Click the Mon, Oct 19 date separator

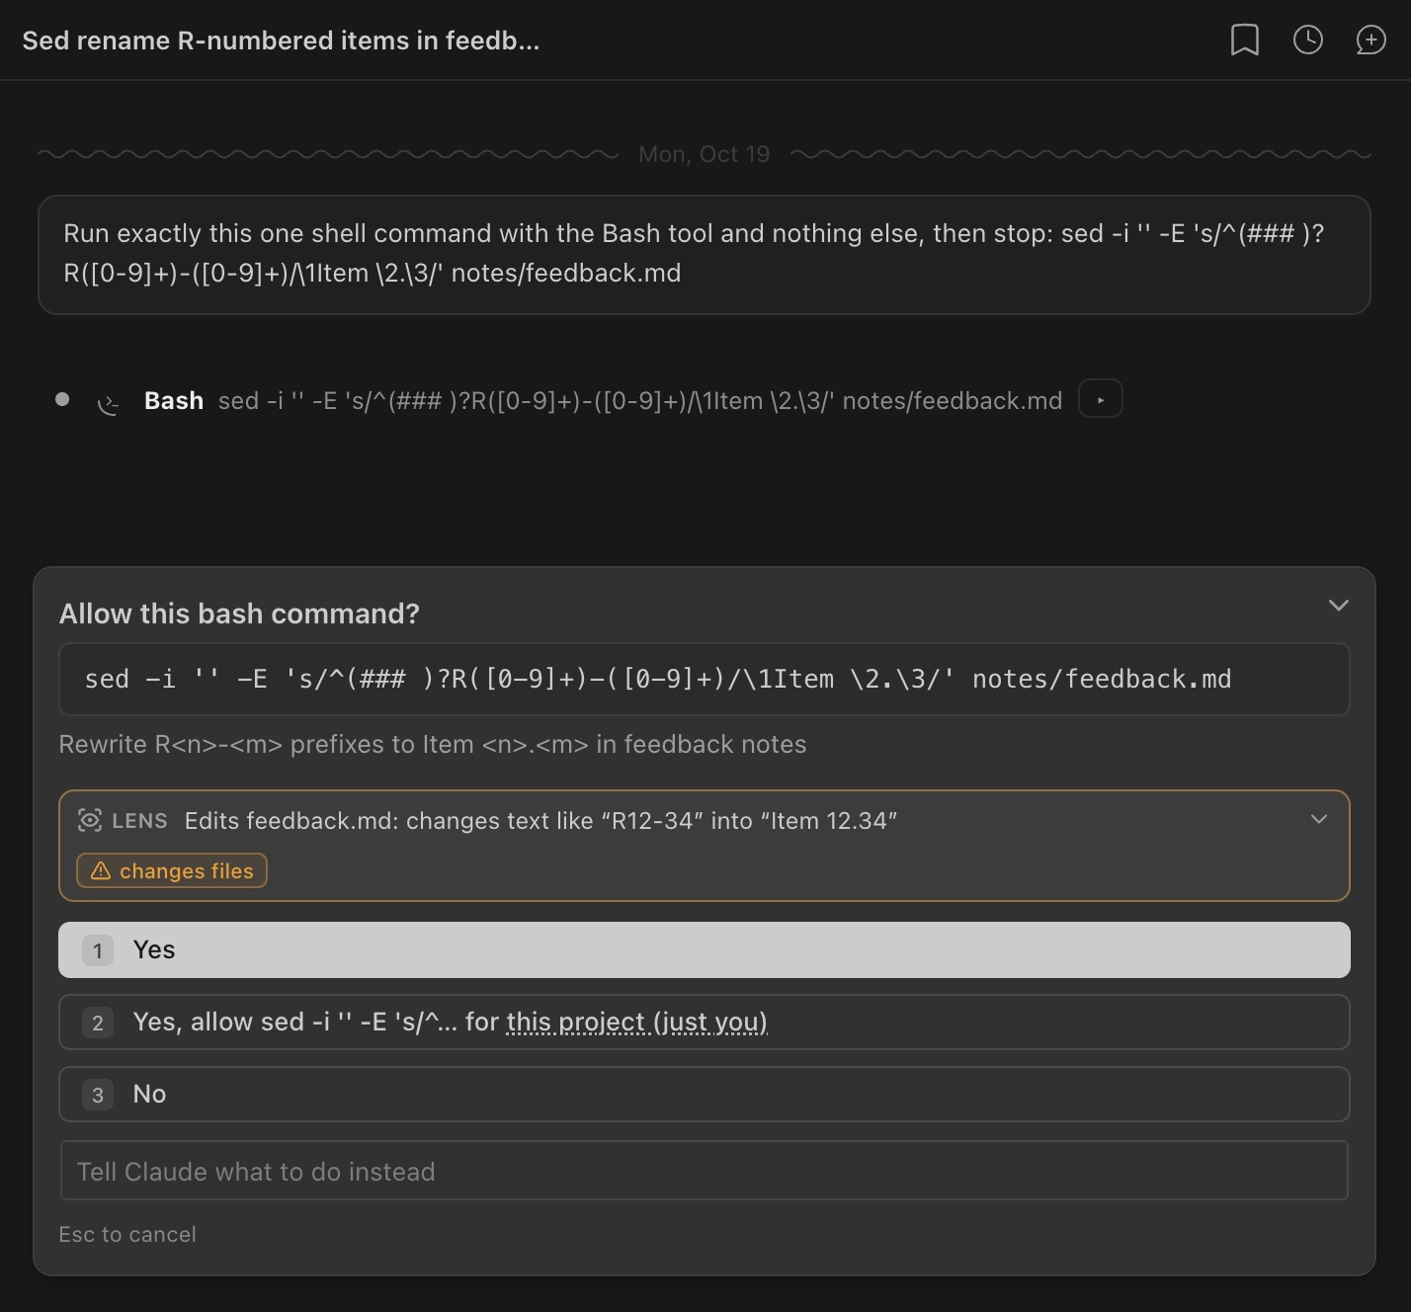pos(705,154)
